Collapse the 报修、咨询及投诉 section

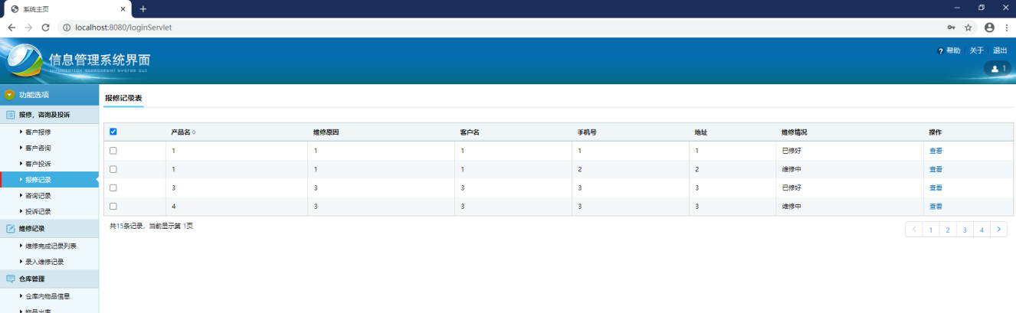coord(50,115)
